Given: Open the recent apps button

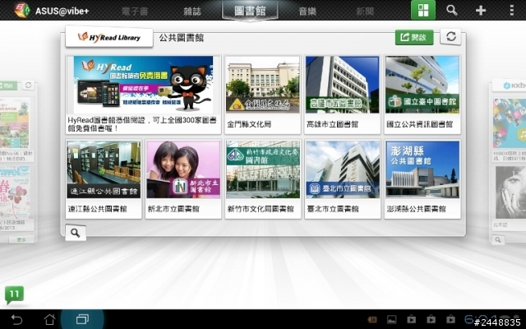Looking at the screenshot, I should 82,319.
